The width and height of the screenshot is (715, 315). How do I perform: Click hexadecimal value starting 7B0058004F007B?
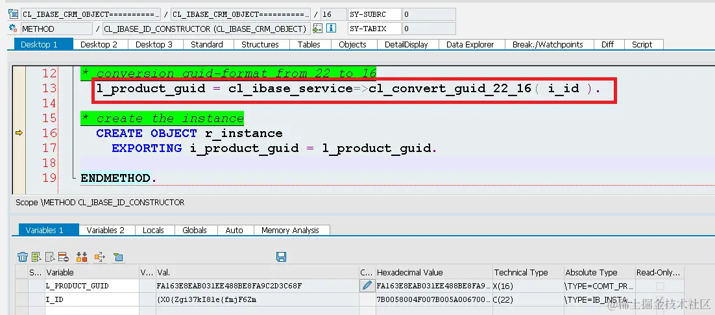(433, 299)
